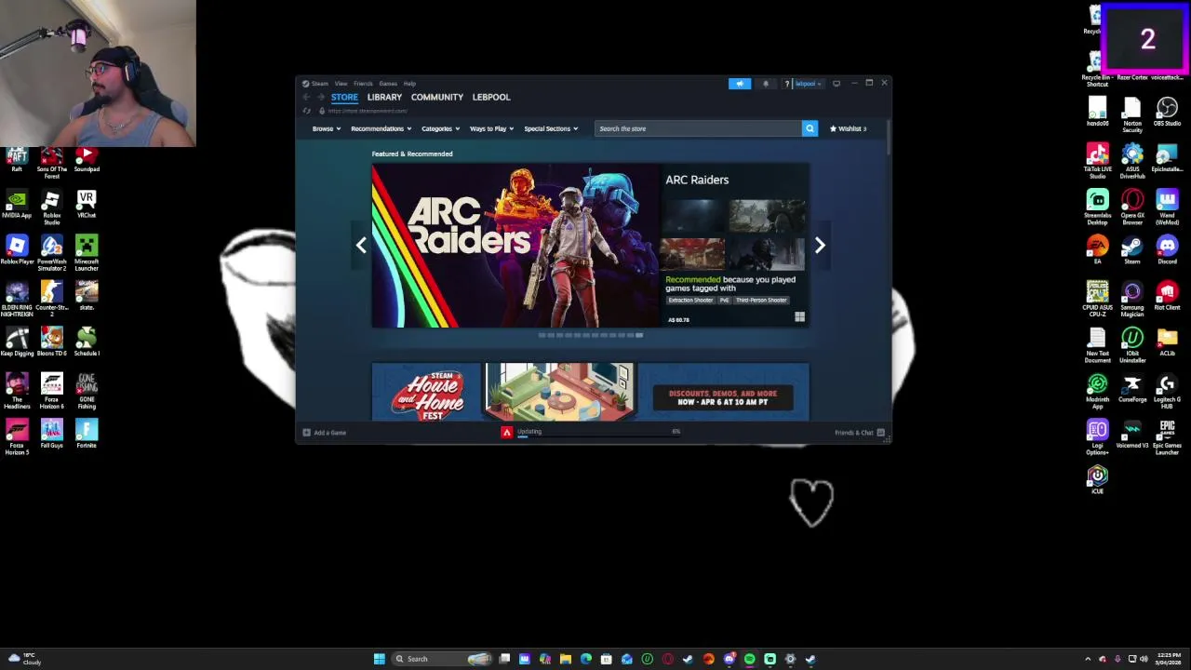This screenshot has height=670, width=1191.
Task: Launch Fortnite from the desktop
Action: [87, 435]
